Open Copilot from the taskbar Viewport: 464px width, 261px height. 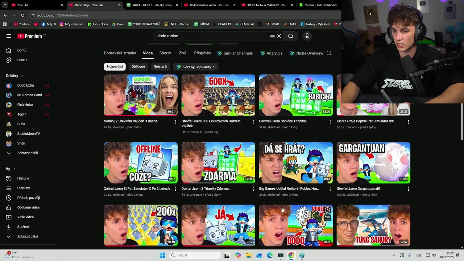tap(238, 255)
